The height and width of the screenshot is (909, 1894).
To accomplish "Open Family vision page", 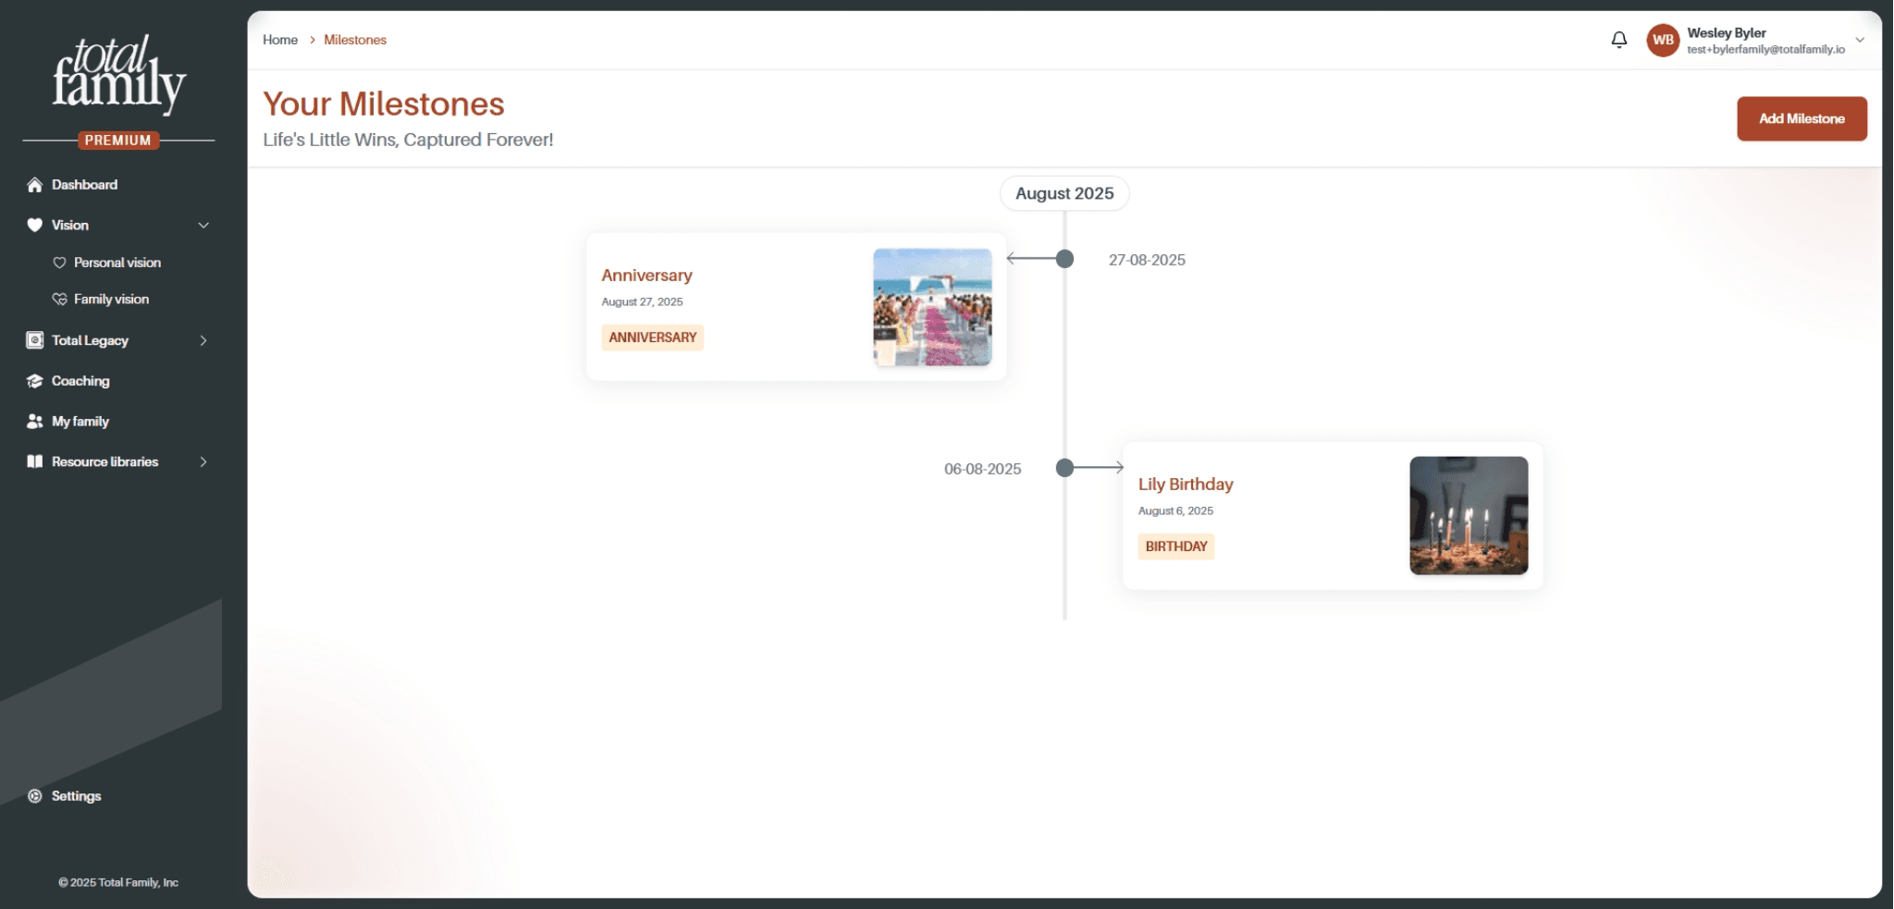I will click(x=111, y=300).
